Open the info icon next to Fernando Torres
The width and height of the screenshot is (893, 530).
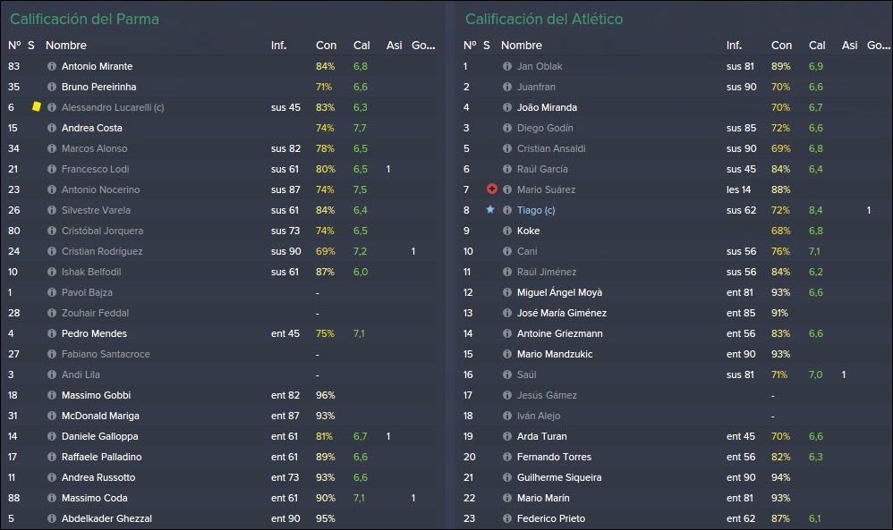point(507,458)
